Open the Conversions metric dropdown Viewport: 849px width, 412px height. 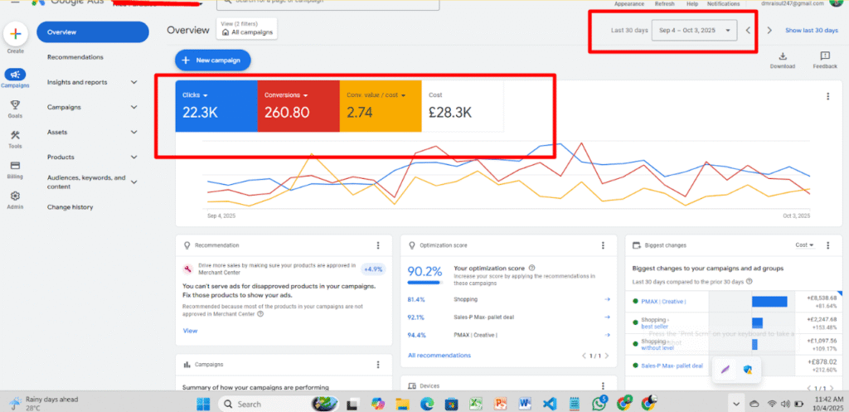[286, 95]
